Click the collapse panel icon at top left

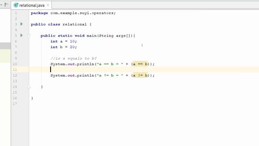pyautogui.click(x=6, y=4)
